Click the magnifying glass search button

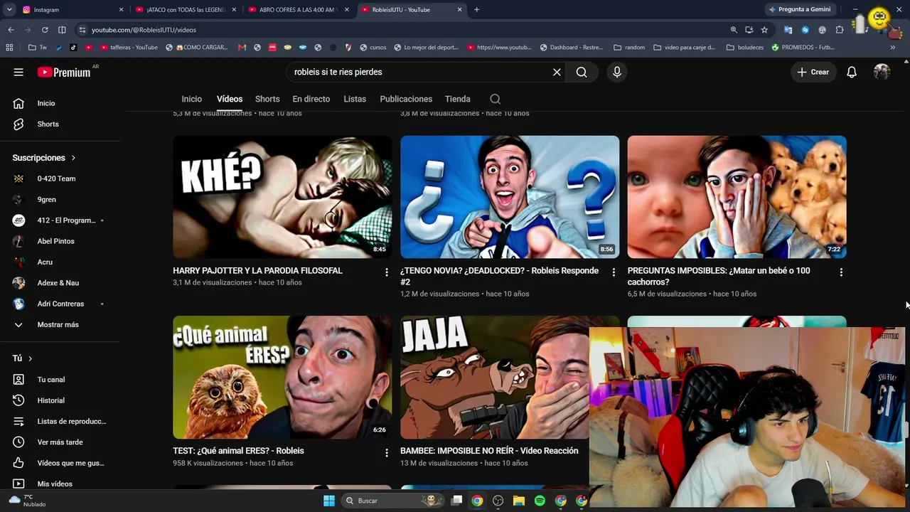coord(582,72)
